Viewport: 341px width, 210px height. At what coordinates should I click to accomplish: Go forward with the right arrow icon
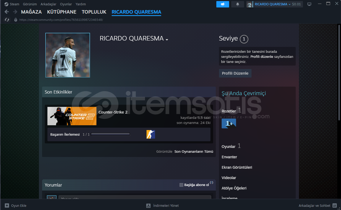tap(15, 12)
